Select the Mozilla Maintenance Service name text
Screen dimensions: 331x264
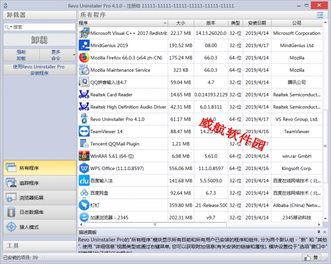click(121, 70)
